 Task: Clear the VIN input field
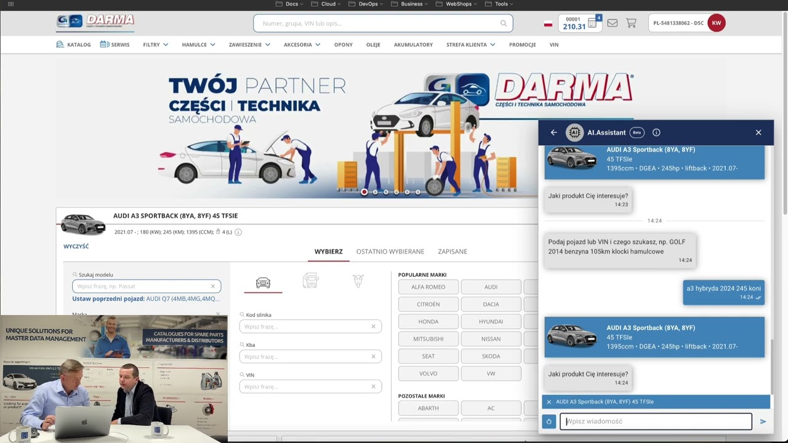coord(373,387)
